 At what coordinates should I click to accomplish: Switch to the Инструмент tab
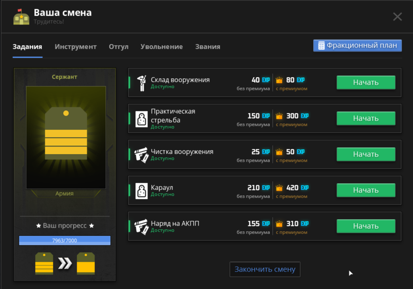tap(76, 47)
